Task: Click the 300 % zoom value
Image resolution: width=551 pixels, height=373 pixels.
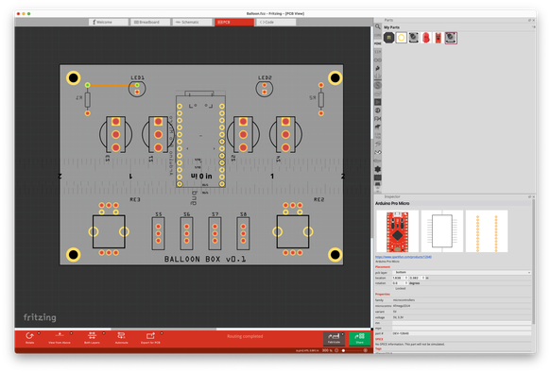Action: pyautogui.click(x=327, y=350)
